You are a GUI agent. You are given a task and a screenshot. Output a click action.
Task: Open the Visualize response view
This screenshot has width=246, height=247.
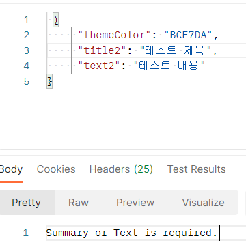[203, 203]
